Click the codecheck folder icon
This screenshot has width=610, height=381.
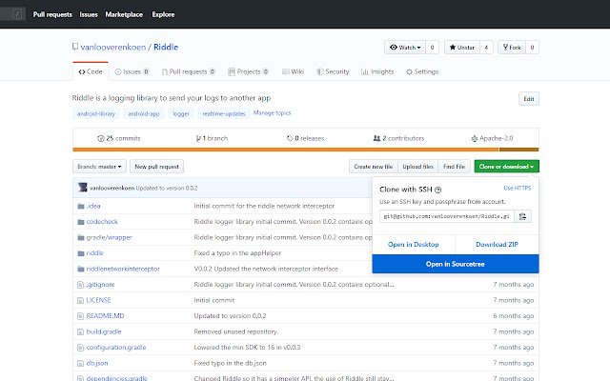[81, 222]
